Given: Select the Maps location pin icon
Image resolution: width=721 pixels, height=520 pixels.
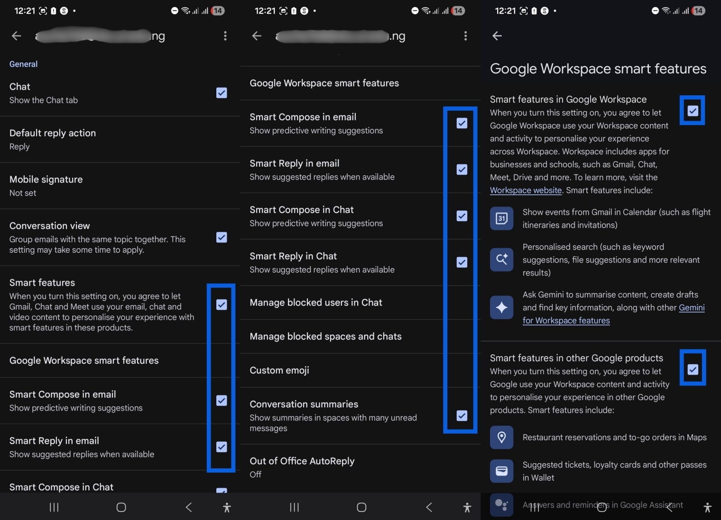Looking at the screenshot, I should click(501, 437).
